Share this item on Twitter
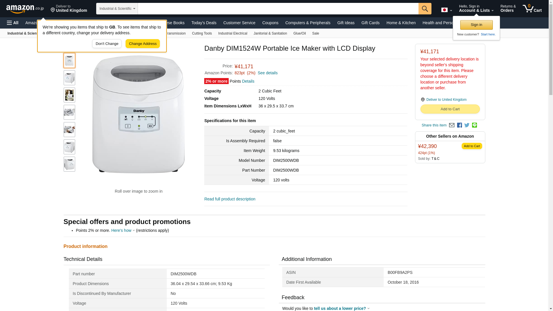 point(467,125)
